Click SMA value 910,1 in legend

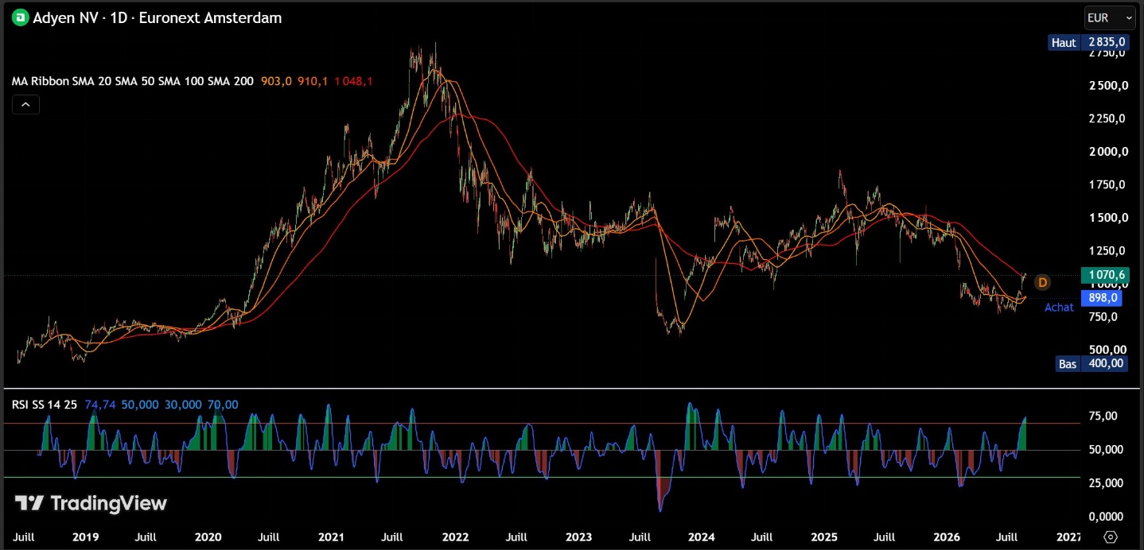click(x=313, y=81)
